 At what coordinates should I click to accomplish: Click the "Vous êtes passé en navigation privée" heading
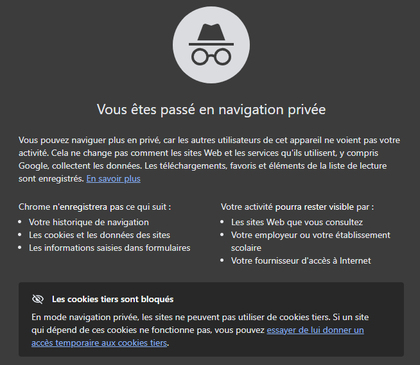pos(211,110)
